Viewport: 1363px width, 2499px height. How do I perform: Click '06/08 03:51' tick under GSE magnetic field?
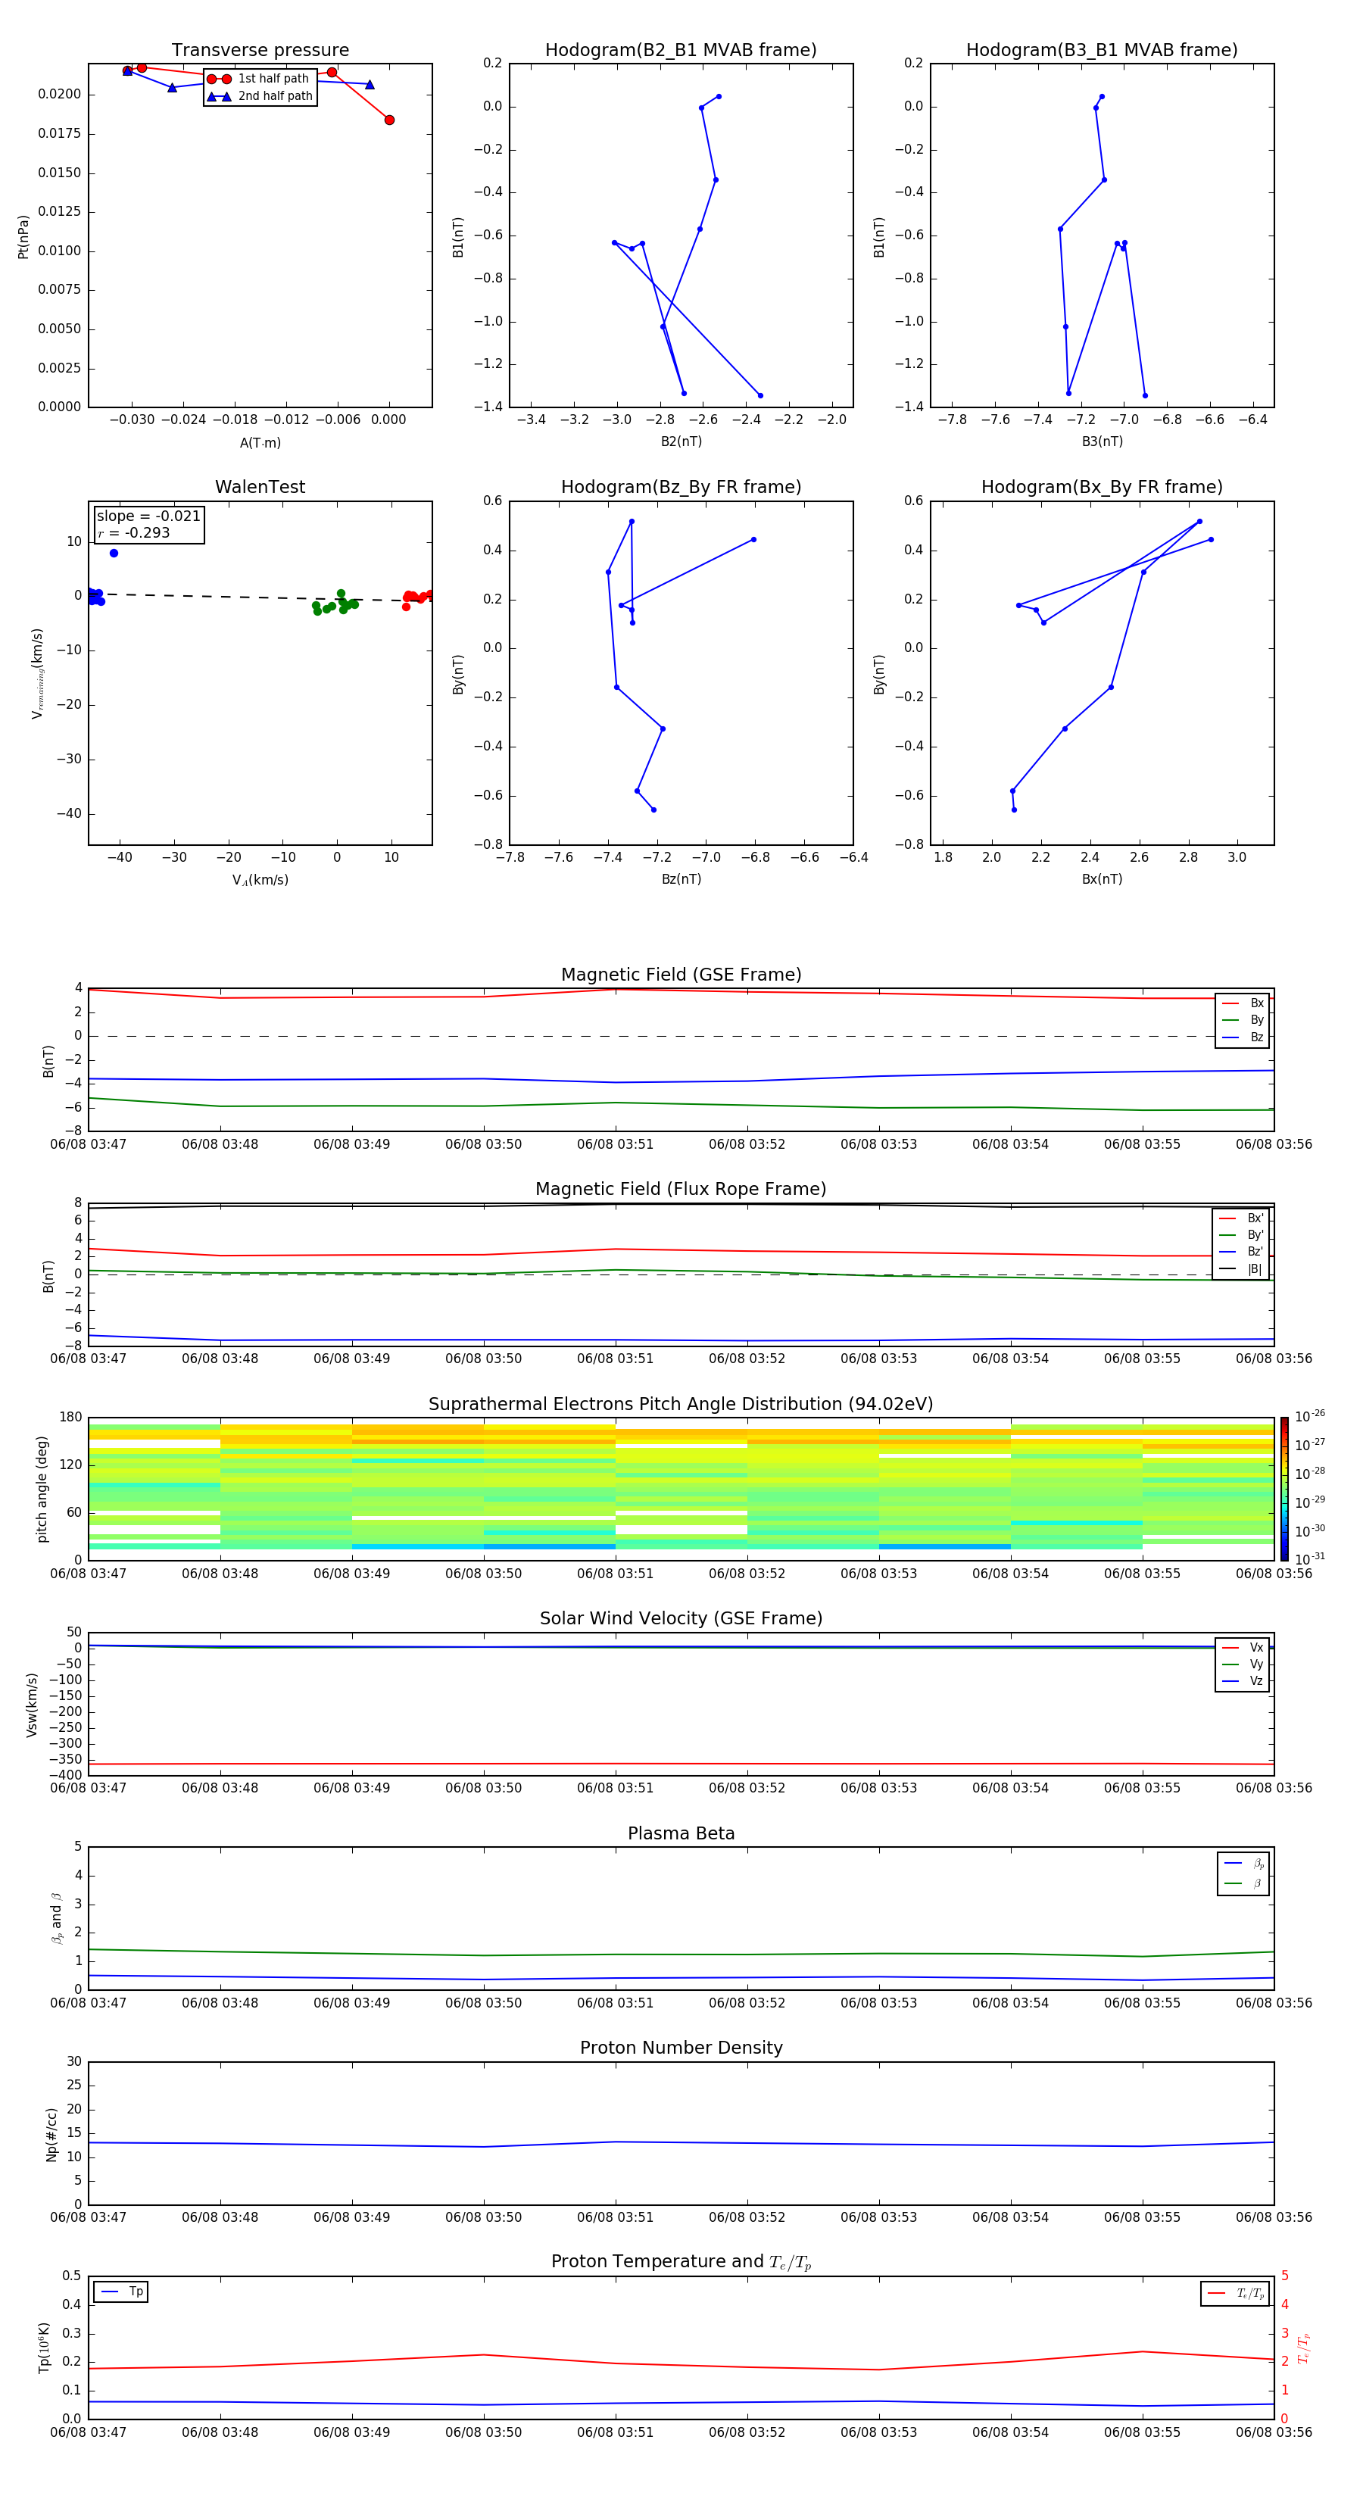[x=615, y=1145]
